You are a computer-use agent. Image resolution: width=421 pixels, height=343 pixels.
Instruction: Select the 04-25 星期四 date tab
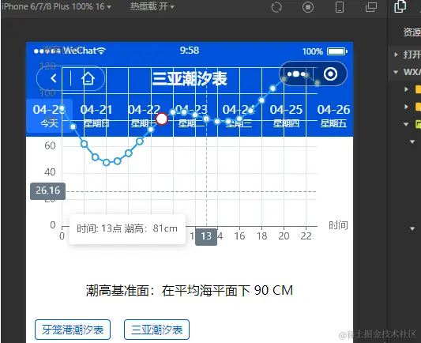coord(286,116)
